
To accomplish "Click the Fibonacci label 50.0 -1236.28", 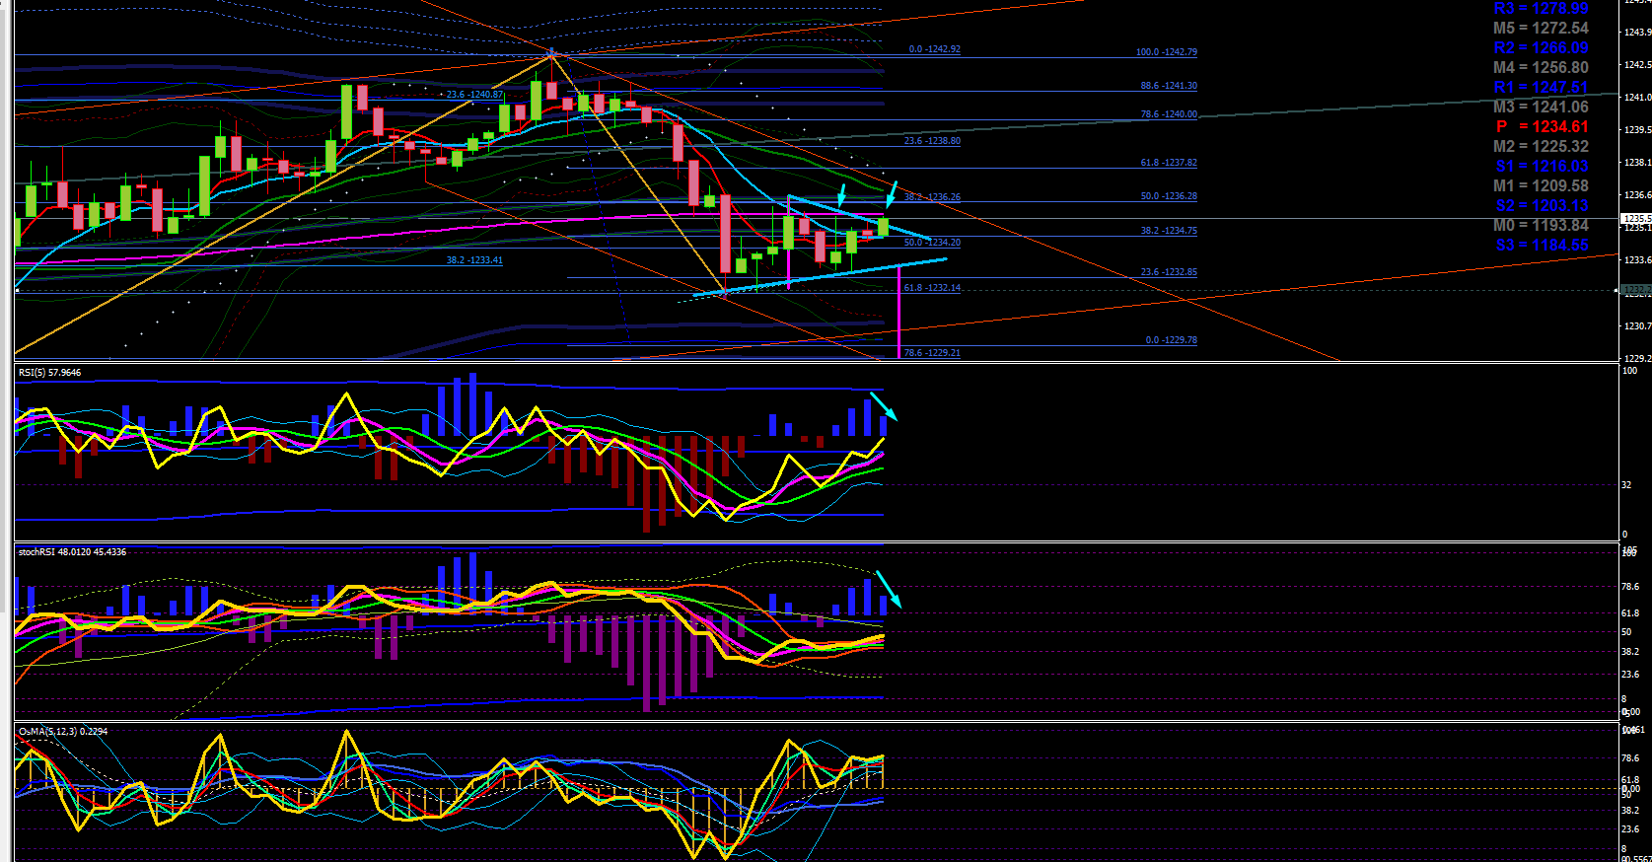I will click(x=1169, y=196).
